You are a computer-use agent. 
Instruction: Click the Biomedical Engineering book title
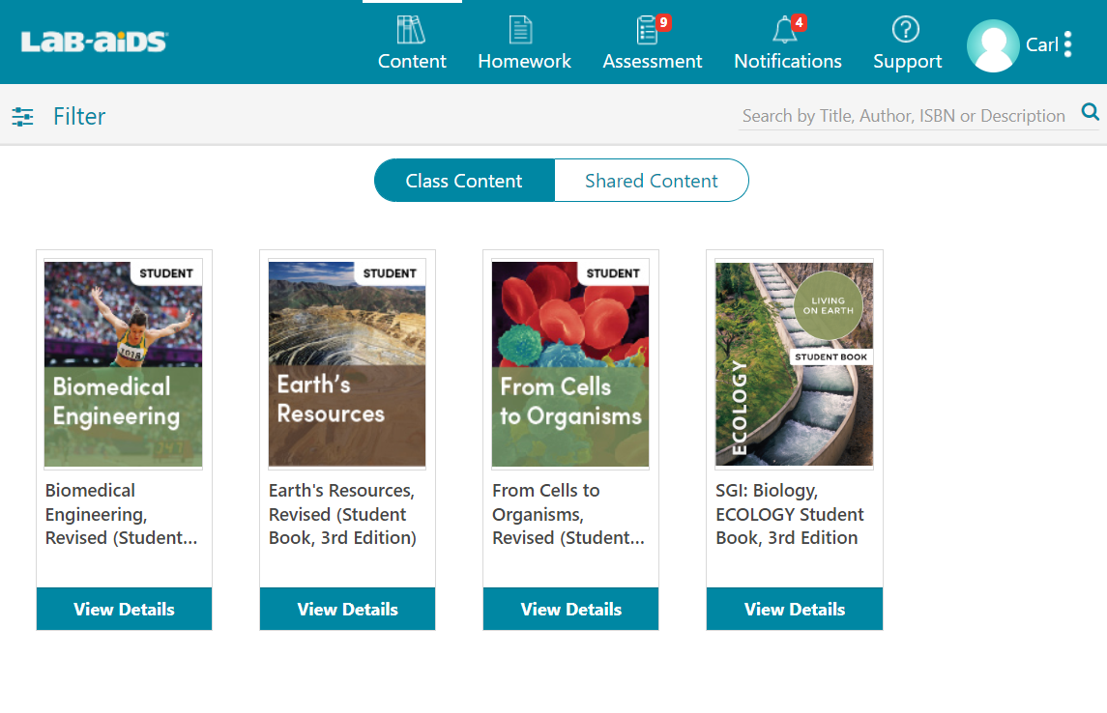point(121,514)
